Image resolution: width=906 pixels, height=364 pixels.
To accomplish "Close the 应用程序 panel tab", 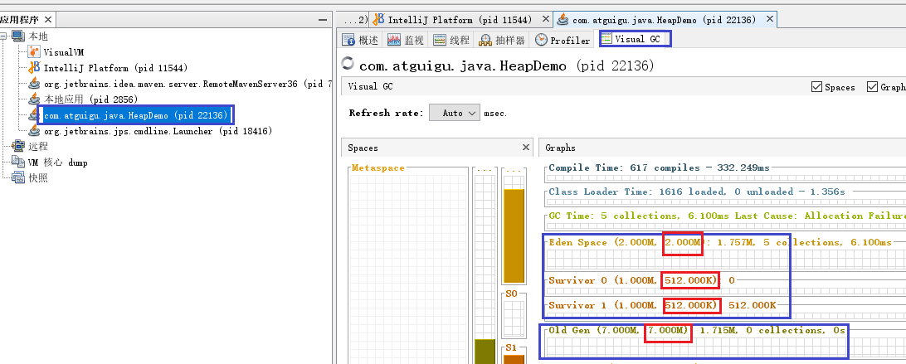I will (48, 20).
